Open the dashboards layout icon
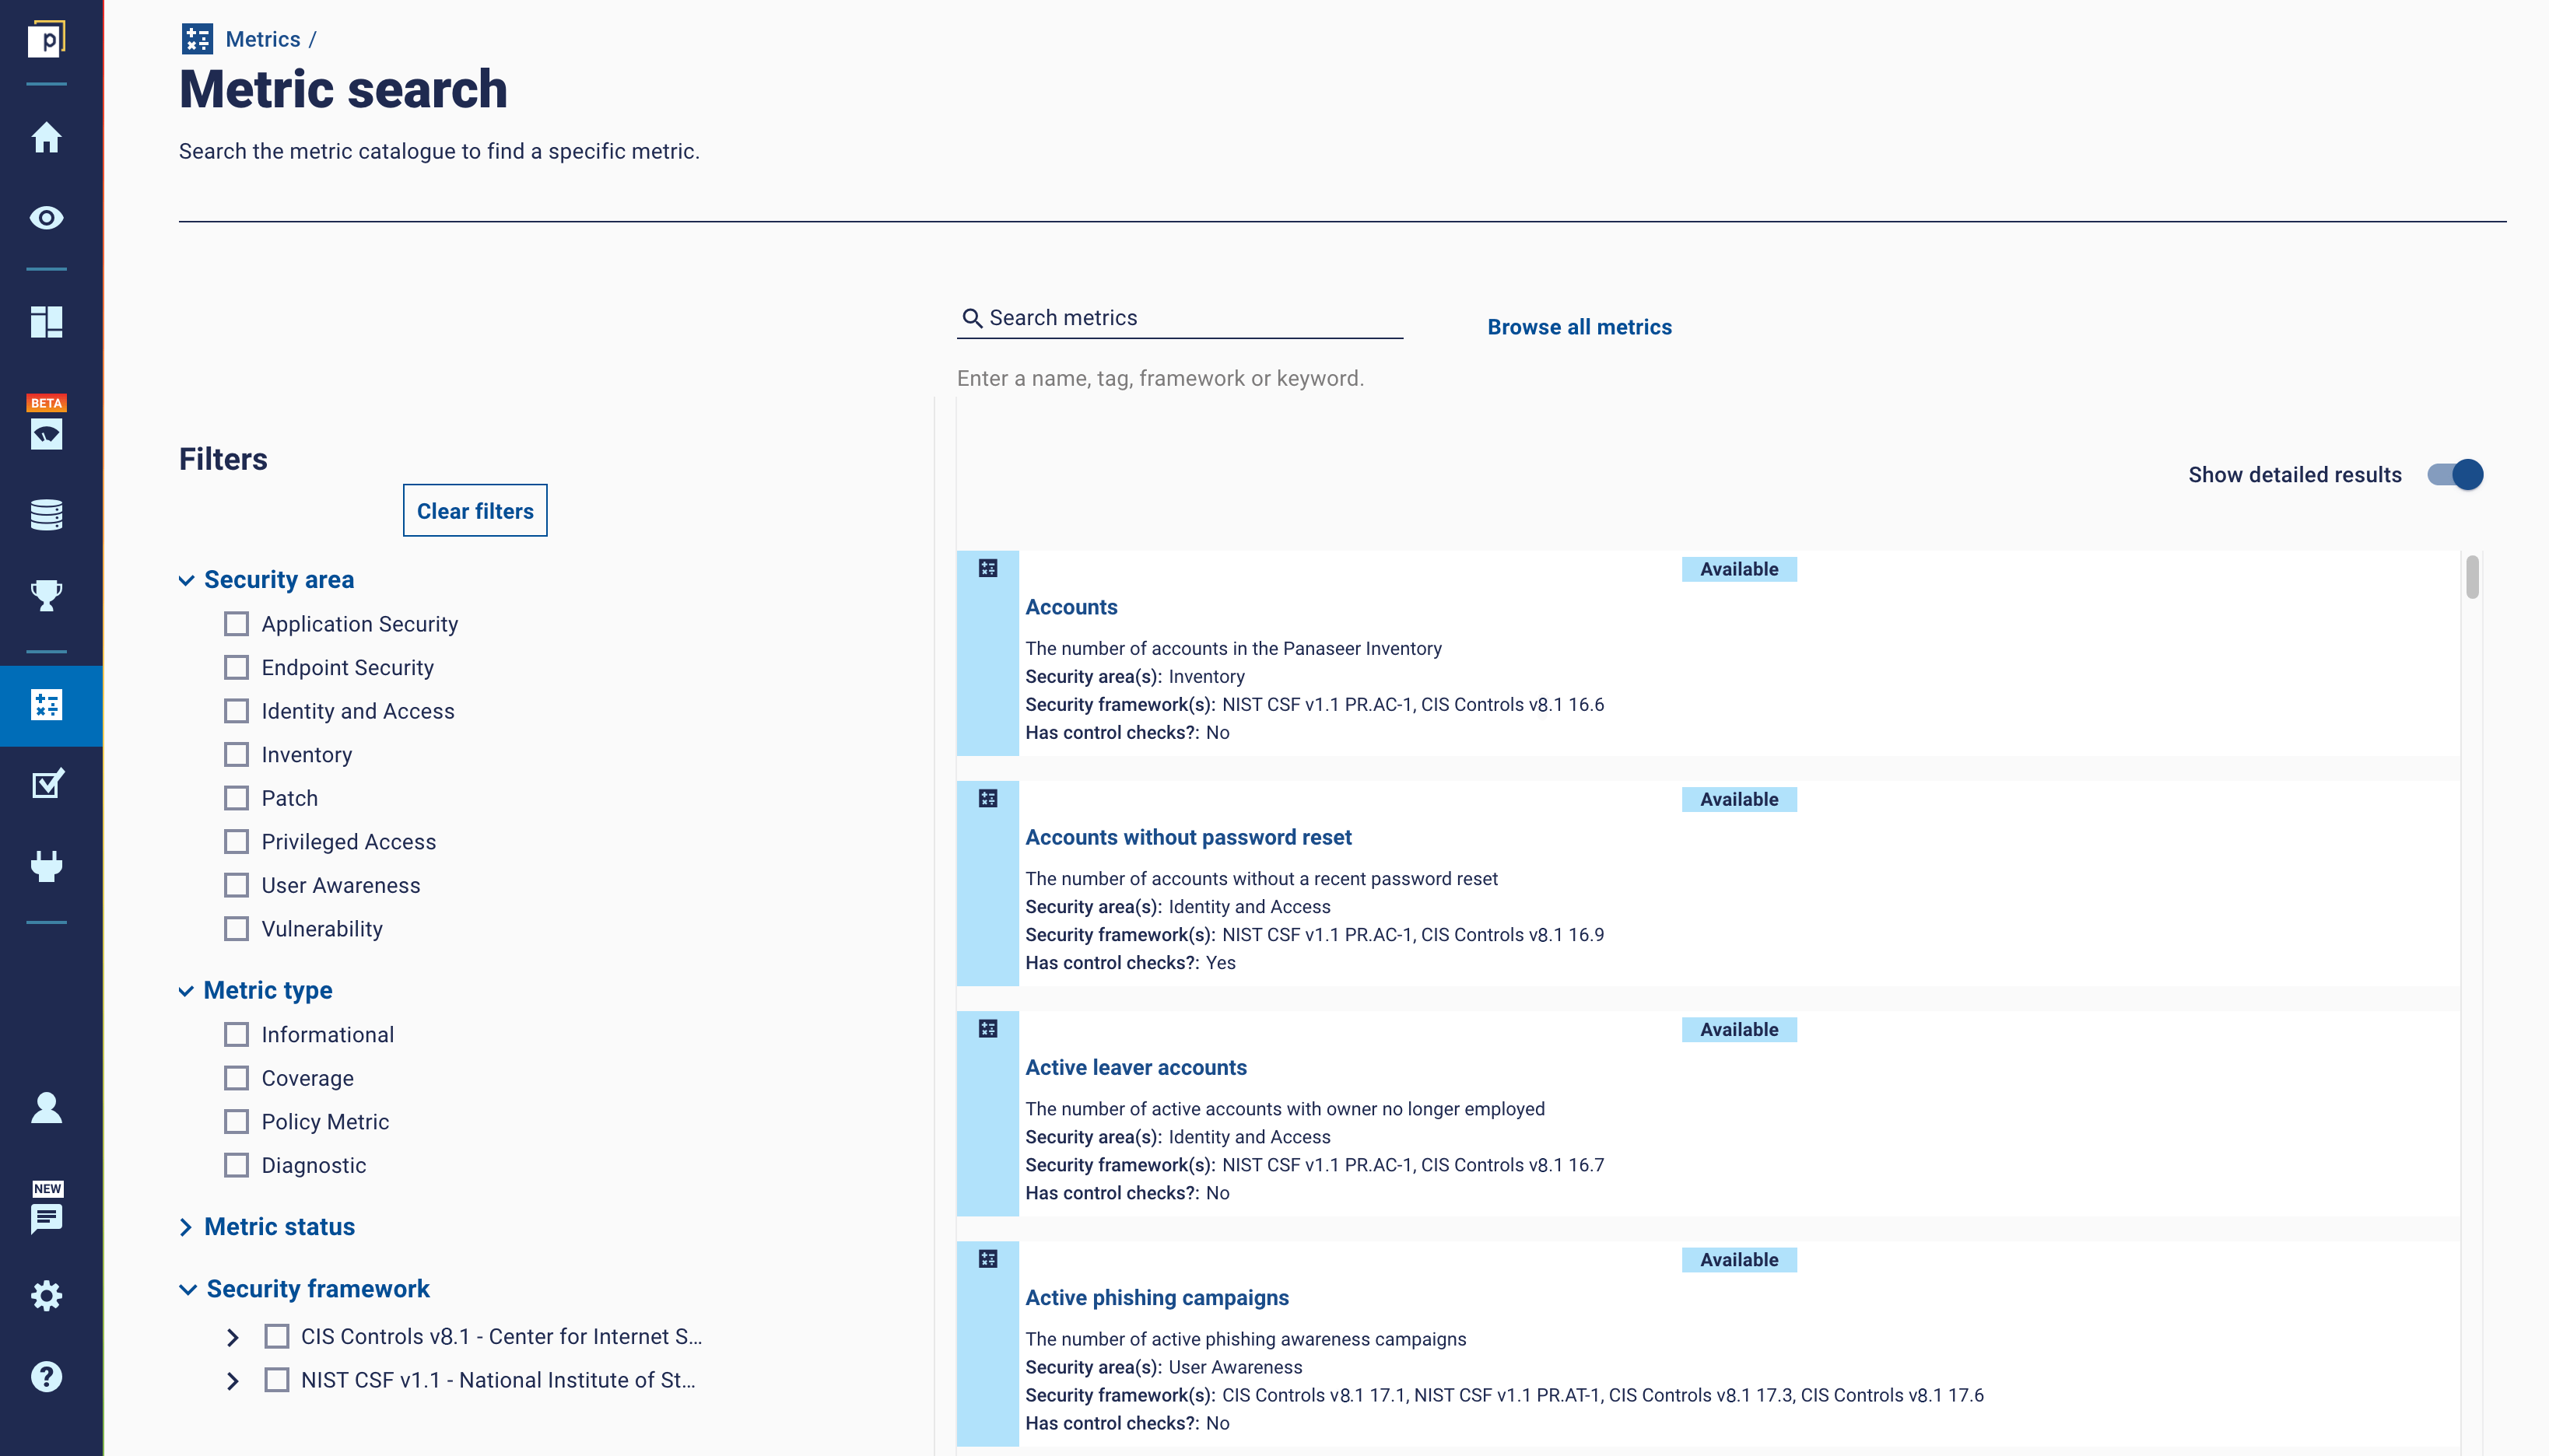Viewport: 2549px width, 1456px height. 46,322
